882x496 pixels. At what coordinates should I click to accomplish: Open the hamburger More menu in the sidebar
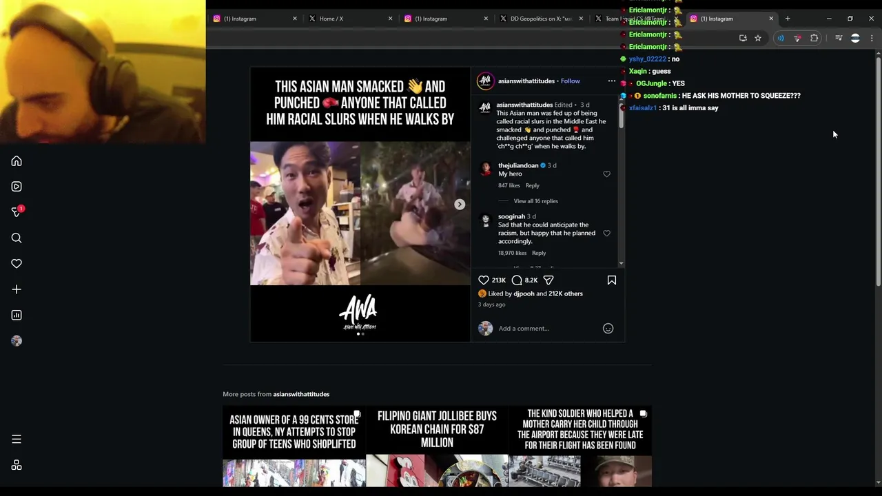[x=17, y=440]
